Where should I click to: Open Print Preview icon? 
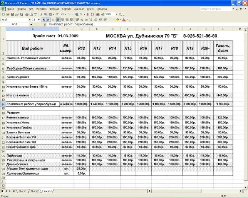point(31,14)
